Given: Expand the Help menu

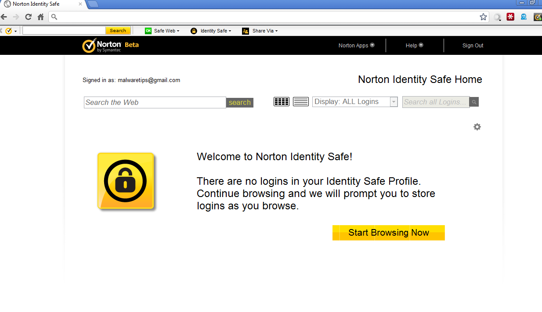Looking at the screenshot, I should click(x=414, y=45).
